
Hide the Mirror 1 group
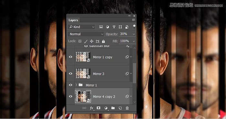[x=70, y=85]
